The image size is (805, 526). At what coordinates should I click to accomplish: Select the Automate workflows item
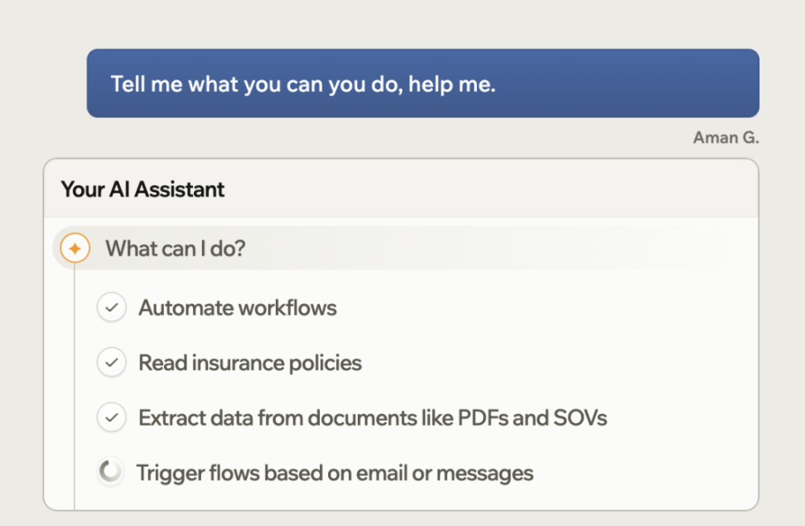238,308
